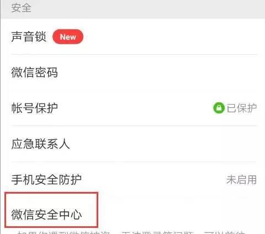265x234 pixels.
Task: Click the divider line beneath 应急联系人
Action: [x=134, y=162]
